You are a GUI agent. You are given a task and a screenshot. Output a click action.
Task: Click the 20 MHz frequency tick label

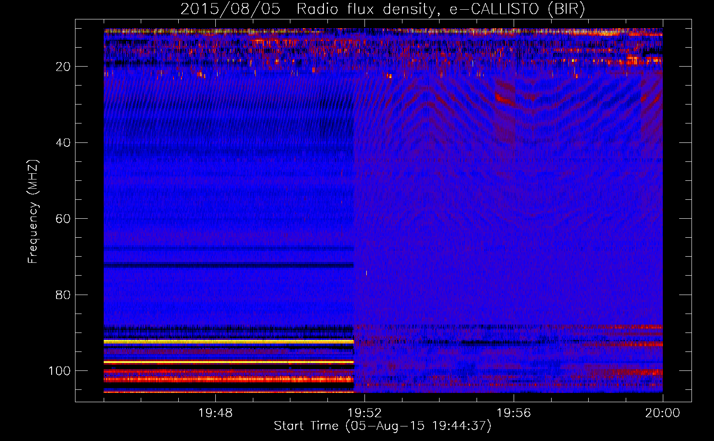(63, 67)
